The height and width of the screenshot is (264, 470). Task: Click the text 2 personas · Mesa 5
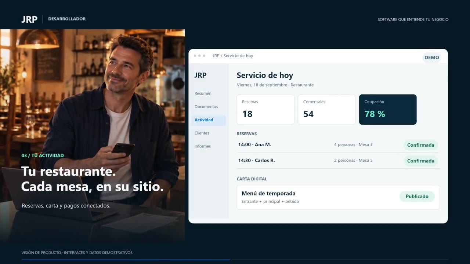click(x=353, y=160)
